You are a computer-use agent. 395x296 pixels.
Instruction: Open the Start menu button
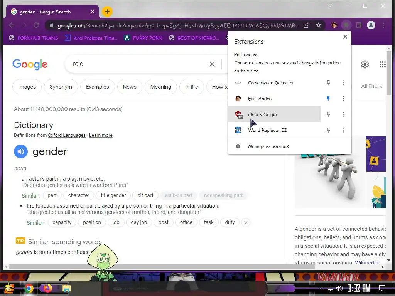[x=9, y=288]
